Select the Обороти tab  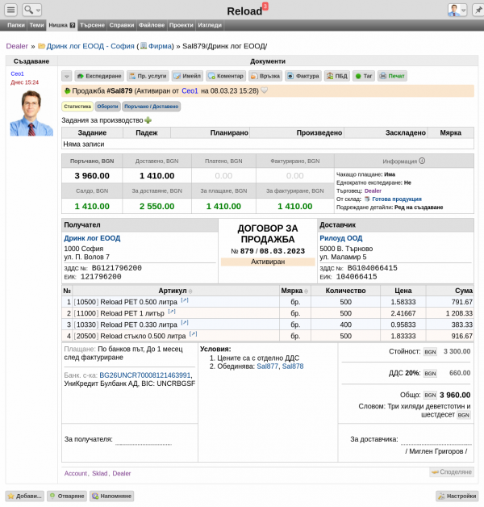[x=107, y=107]
